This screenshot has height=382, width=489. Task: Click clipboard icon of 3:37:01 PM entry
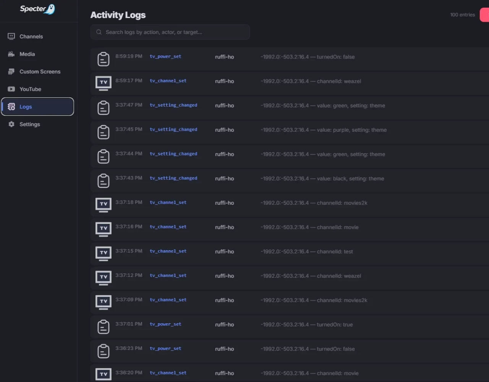[x=104, y=327]
